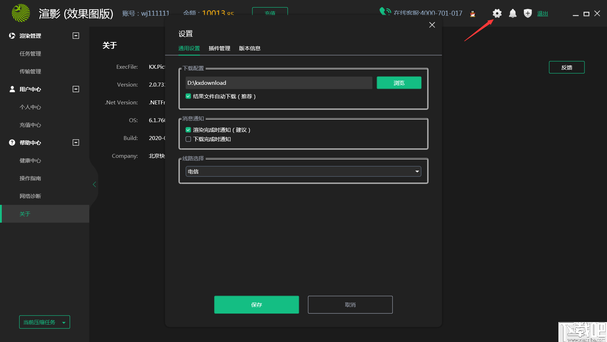This screenshot has width=607, height=342.
Task: Click the ExecFile: label
Action: [127, 67]
